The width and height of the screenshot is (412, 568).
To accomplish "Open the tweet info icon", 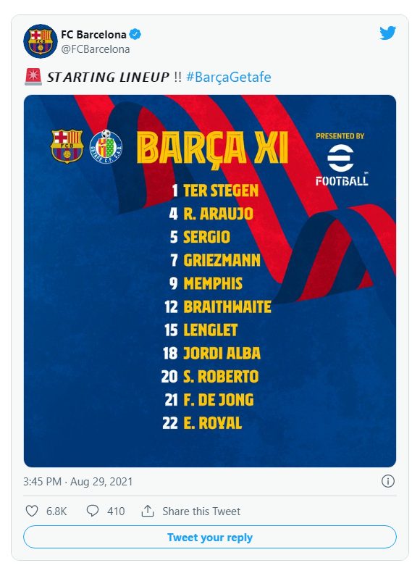I will pos(388,481).
